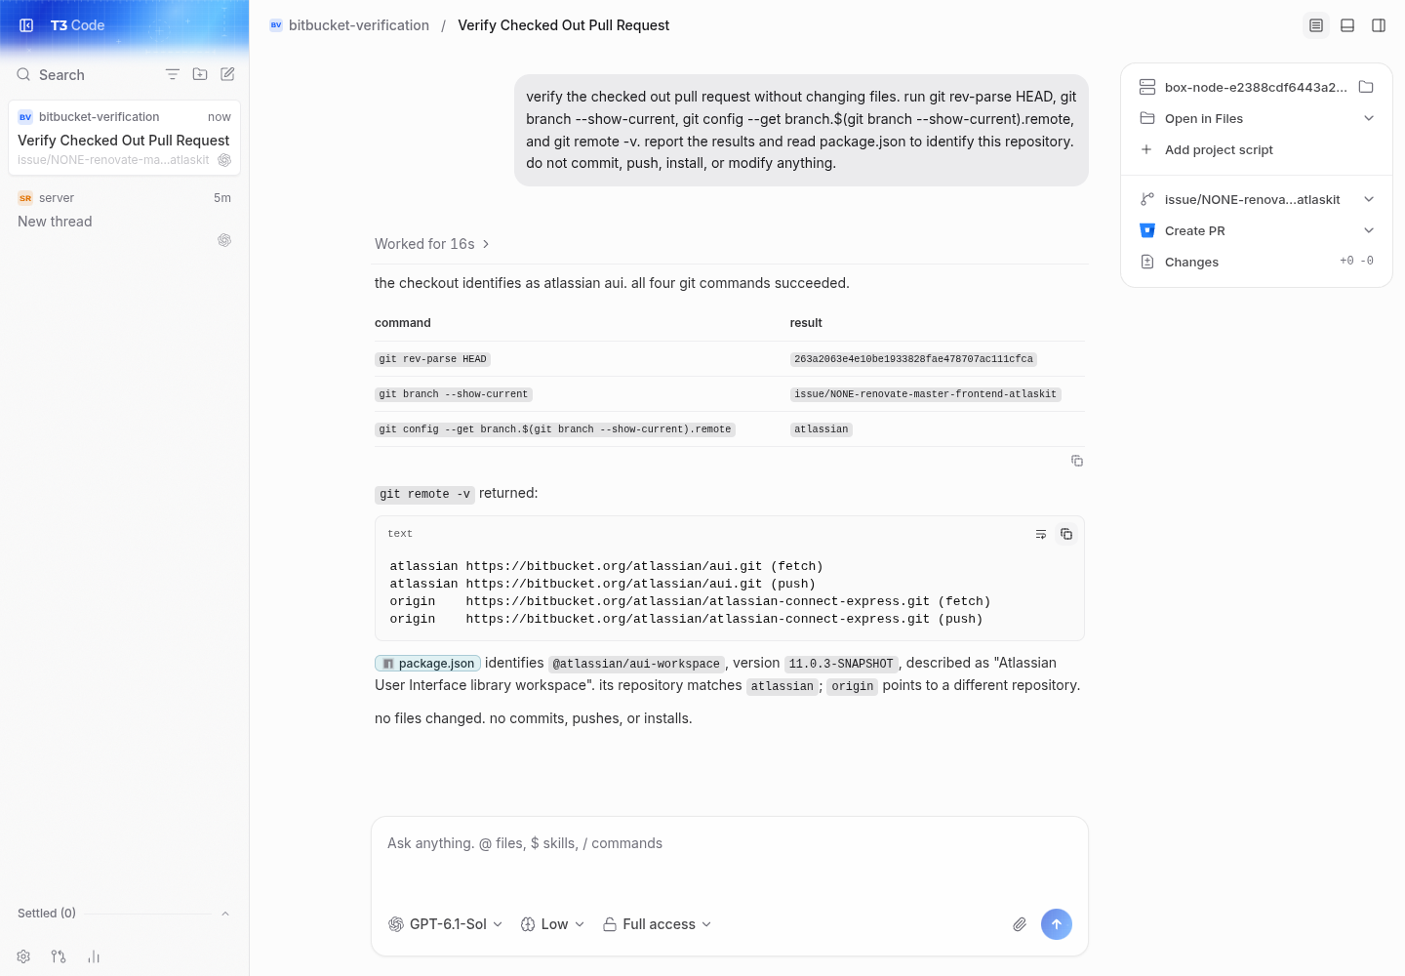Select Verify Checked Out Pull Request thread
1405x976 pixels.
point(124,139)
